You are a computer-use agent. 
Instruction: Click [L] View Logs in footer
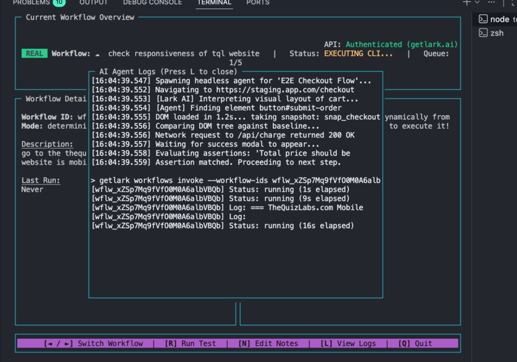(x=348, y=343)
